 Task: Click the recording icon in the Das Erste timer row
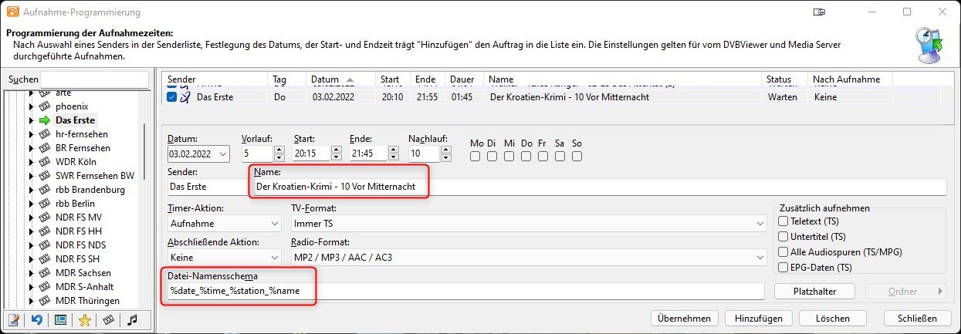pos(184,97)
